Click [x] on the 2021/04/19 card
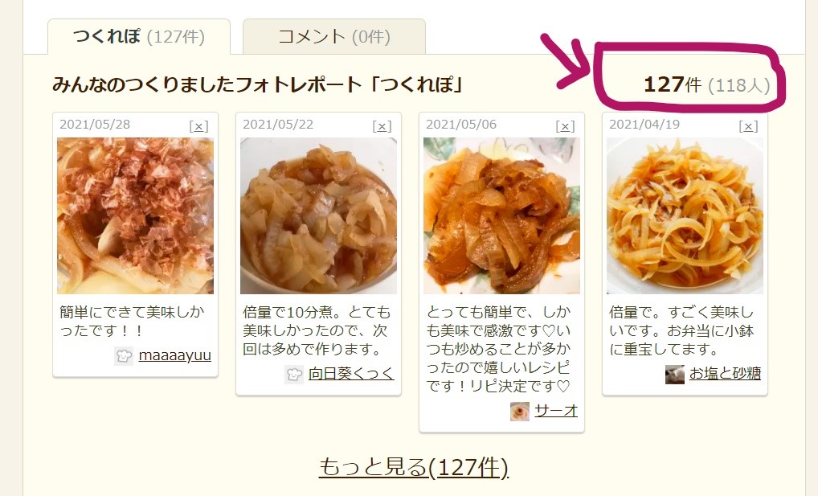This screenshot has width=818, height=496. point(748,126)
